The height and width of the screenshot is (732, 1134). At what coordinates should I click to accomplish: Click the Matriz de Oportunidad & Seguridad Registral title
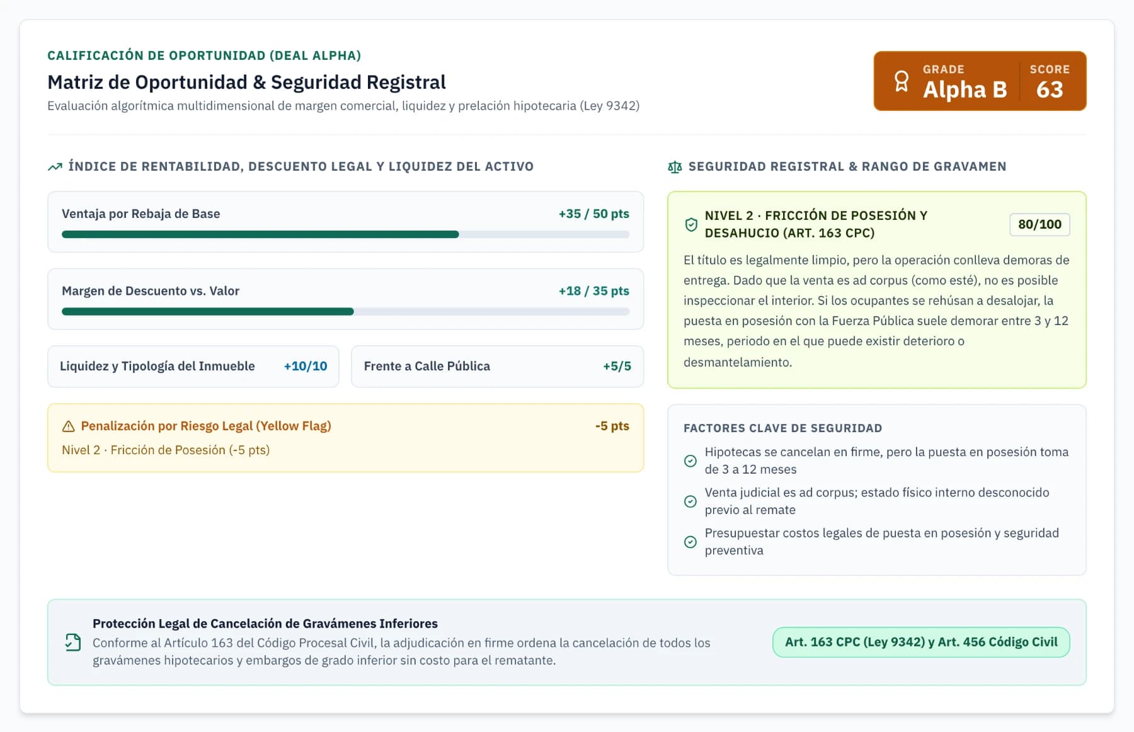click(246, 83)
